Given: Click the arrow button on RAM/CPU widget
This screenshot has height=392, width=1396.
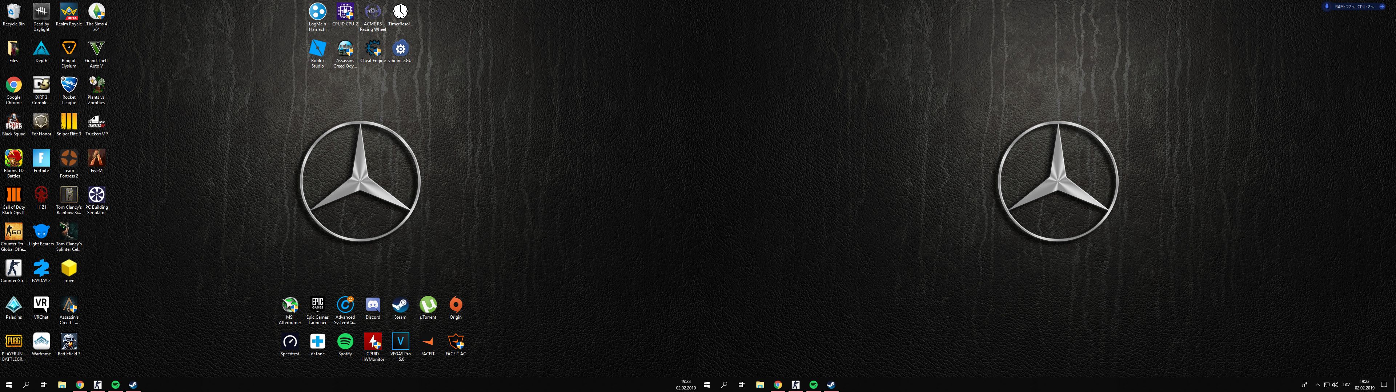Looking at the screenshot, I should point(1382,7).
